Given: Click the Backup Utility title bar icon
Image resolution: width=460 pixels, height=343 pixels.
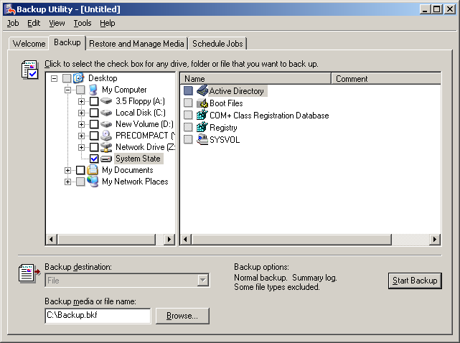Looking at the screenshot, I should (x=10, y=9).
